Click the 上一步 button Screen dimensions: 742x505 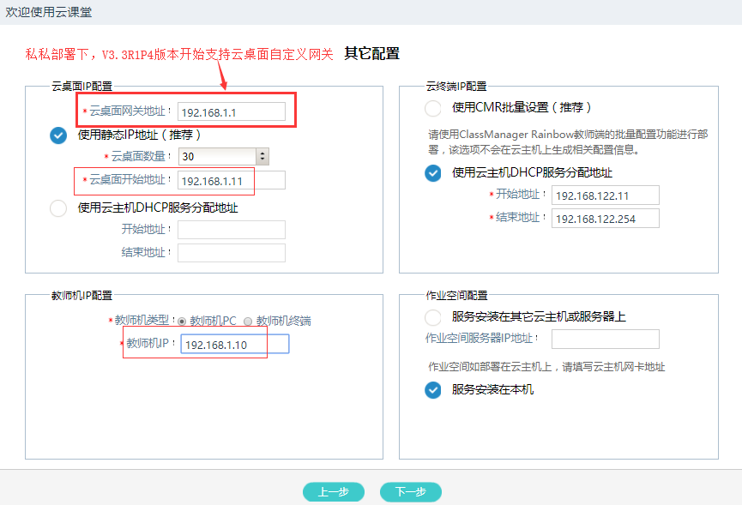(333, 492)
